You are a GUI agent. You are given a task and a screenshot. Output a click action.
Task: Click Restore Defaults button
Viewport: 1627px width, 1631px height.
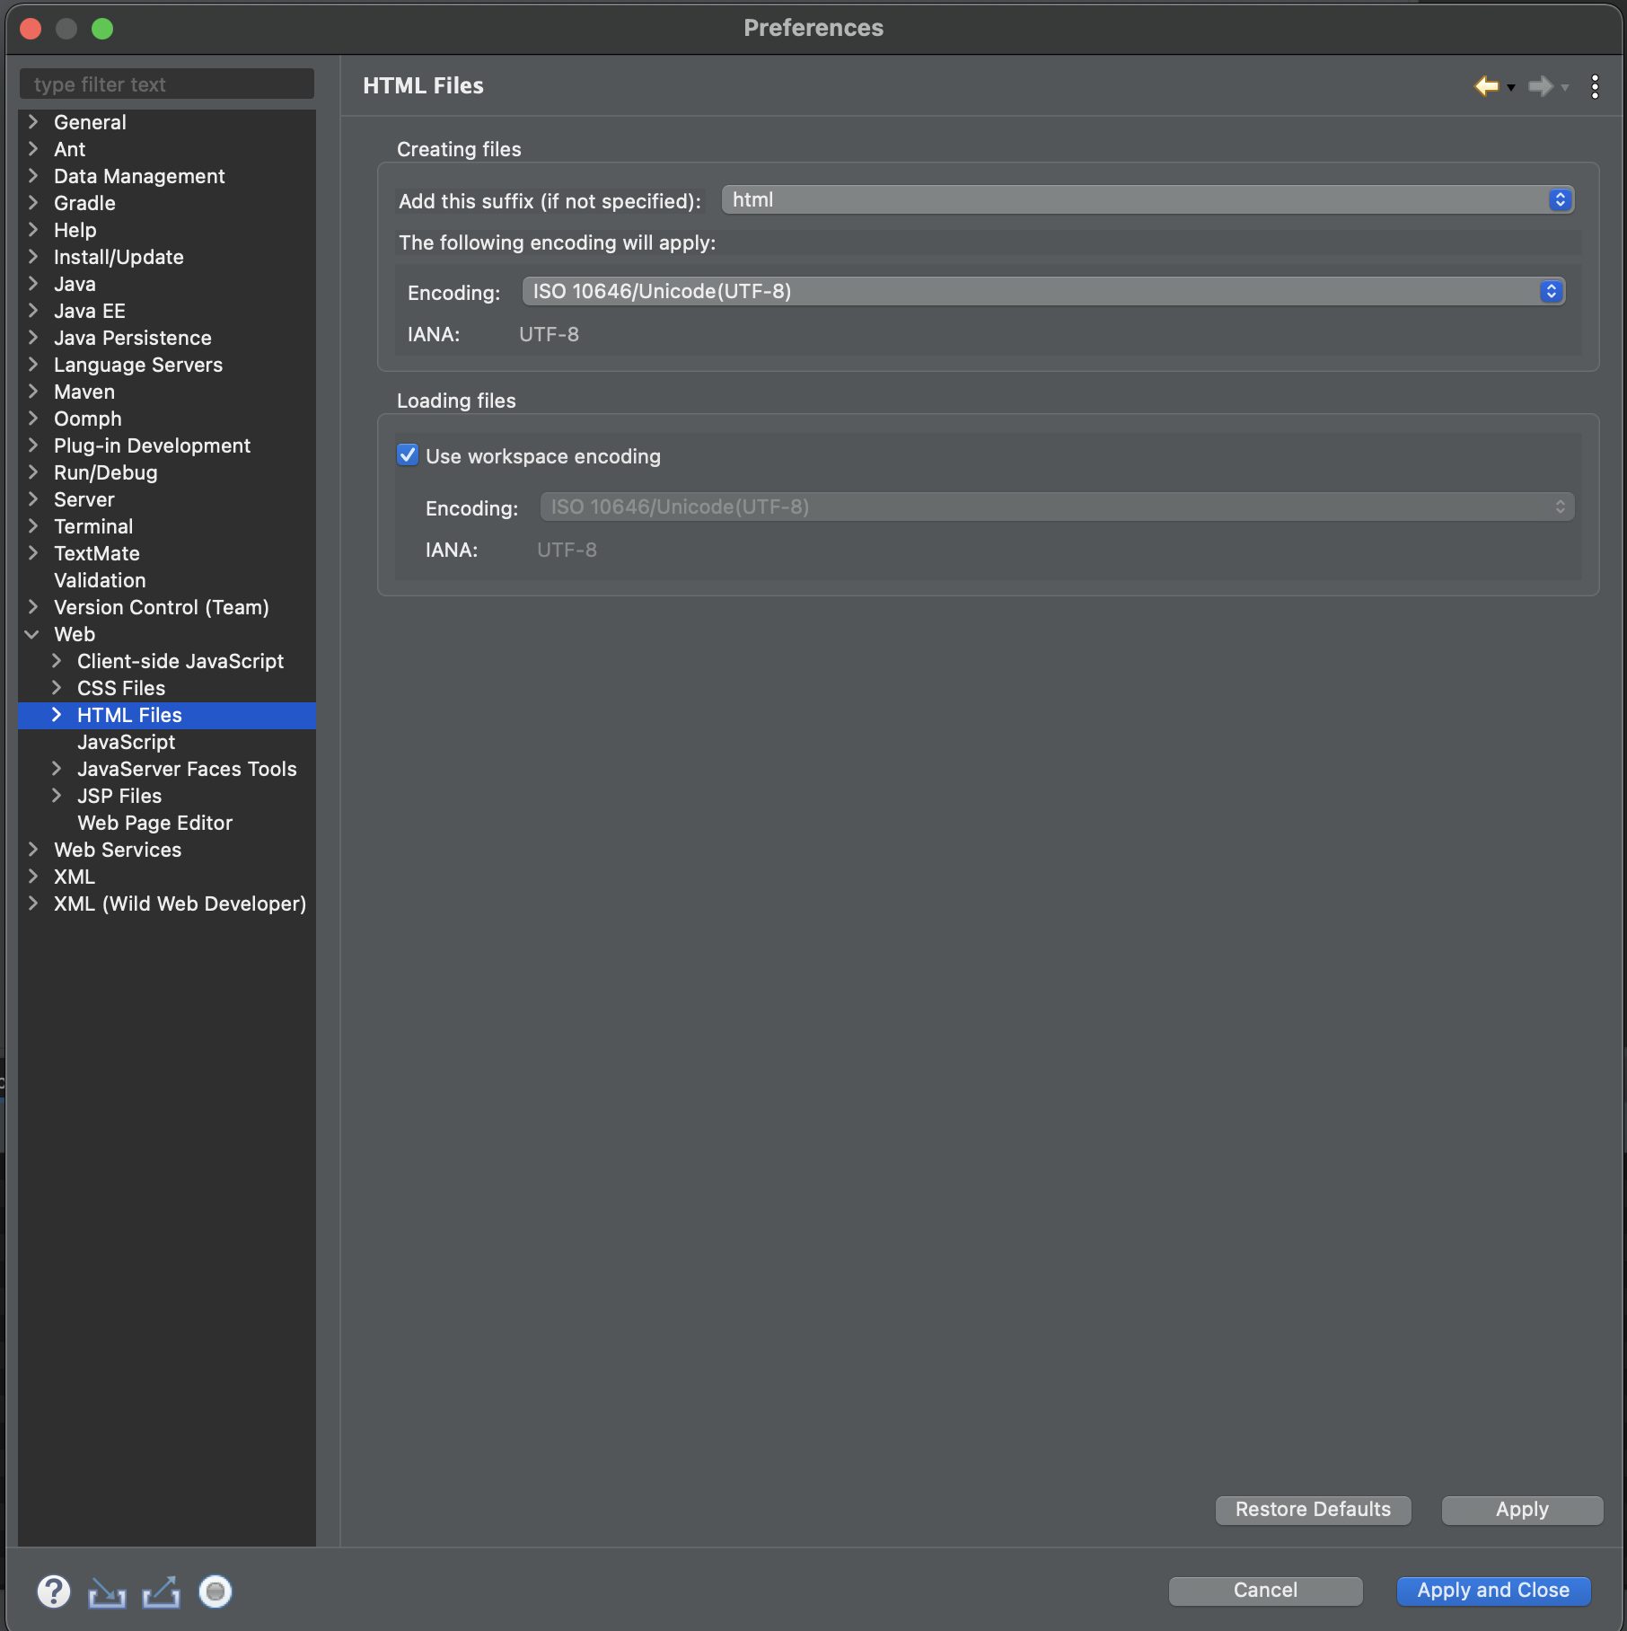click(1313, 1510)
